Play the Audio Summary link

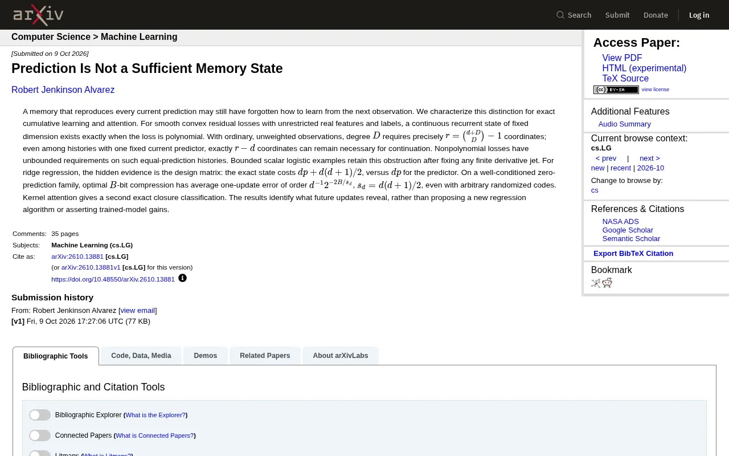pos(624,124)
